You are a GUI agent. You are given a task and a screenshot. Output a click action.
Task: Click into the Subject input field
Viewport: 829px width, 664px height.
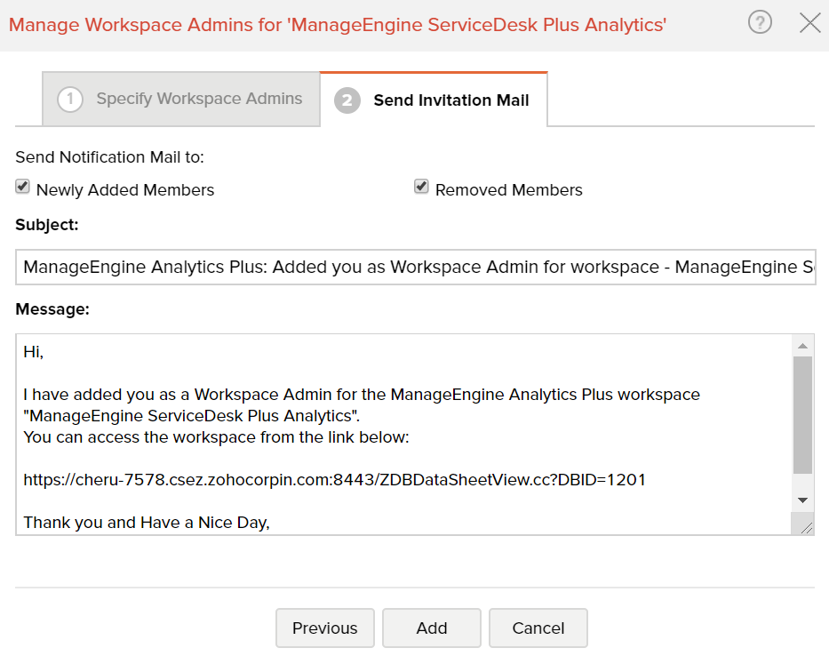click(416, 268)
